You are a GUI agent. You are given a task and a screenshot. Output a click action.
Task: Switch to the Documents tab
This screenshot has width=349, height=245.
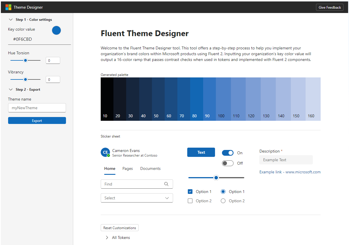150,168
